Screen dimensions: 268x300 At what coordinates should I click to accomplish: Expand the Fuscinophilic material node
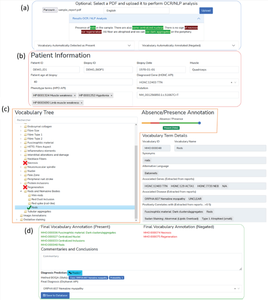pyautogui.click(x=21, y=143)
